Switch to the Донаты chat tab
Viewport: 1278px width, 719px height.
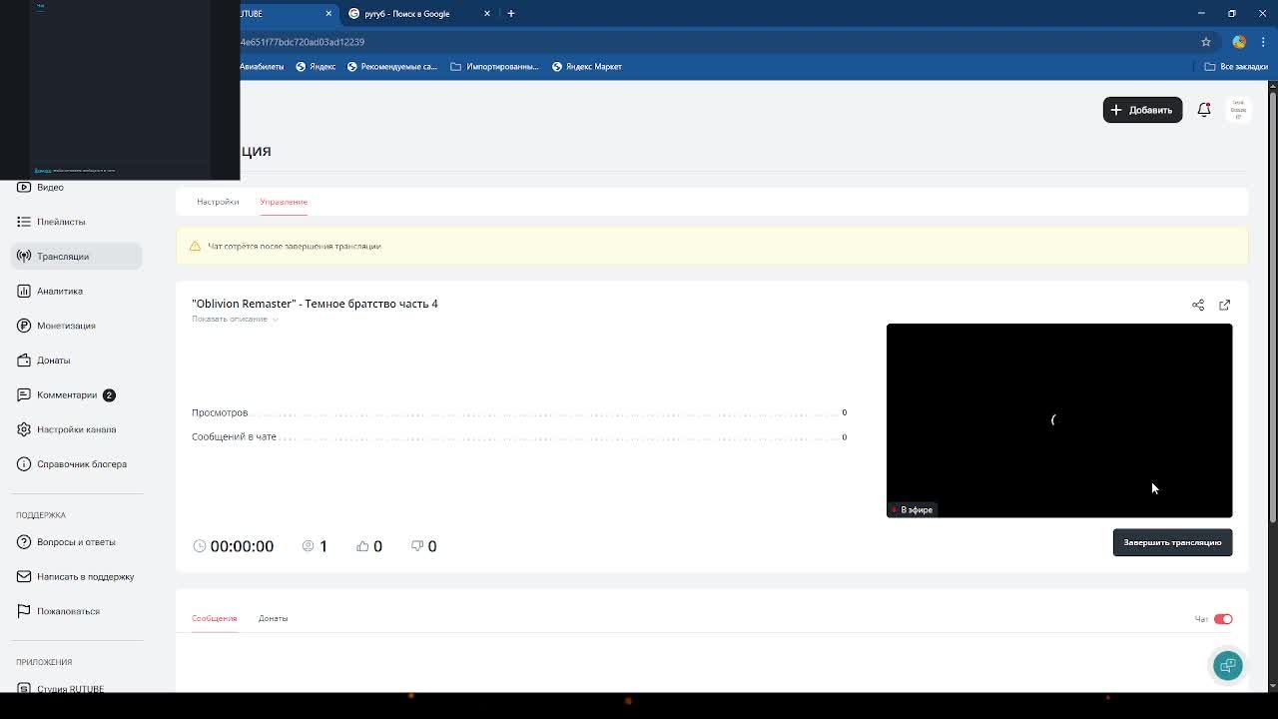(x=273, y=618)
